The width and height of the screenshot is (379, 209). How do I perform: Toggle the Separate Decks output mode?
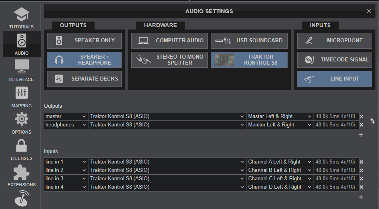(85, 79)
